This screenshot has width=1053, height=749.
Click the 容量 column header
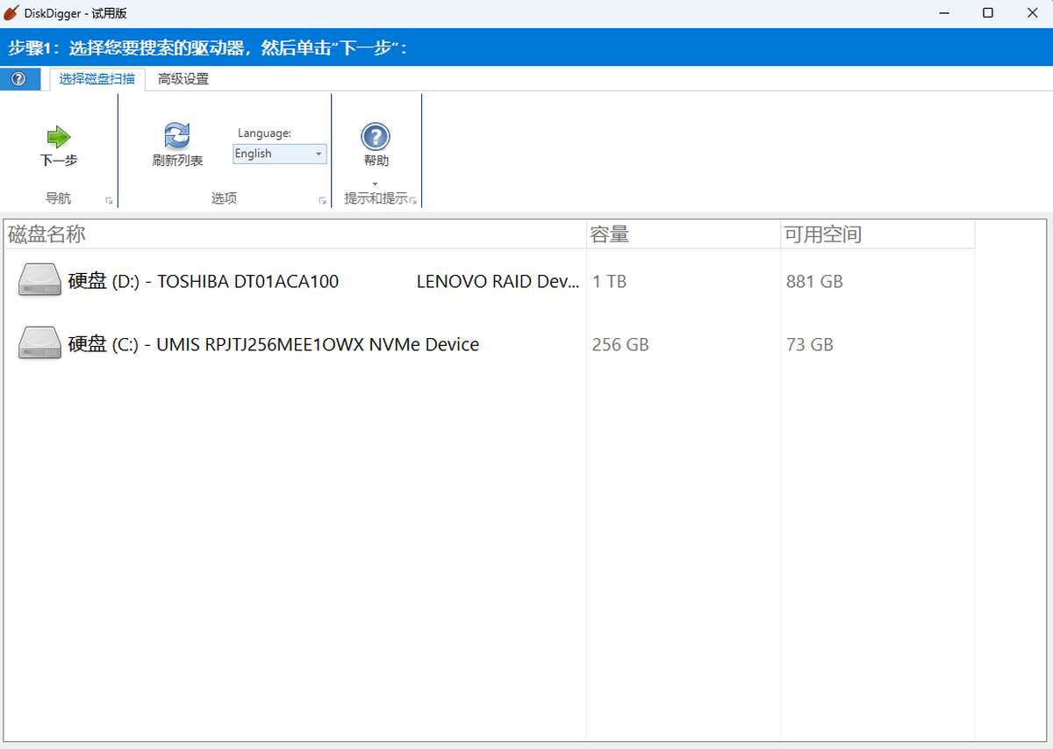pos(610,234)
